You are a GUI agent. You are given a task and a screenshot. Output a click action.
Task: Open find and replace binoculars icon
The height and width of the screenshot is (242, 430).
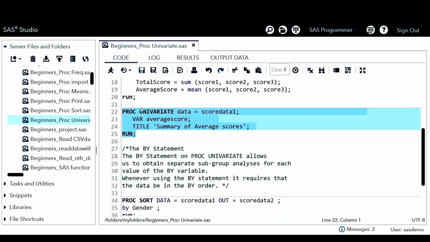[x=321, y=70]
